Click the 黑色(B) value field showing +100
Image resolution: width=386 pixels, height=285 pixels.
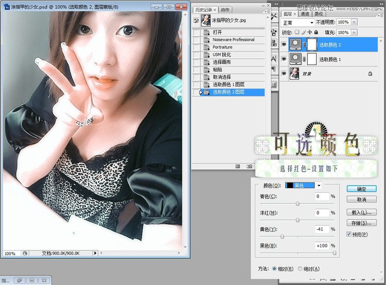[322, 245]
